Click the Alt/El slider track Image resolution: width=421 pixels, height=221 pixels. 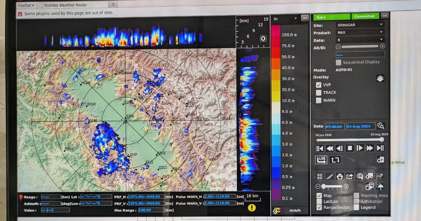click(360, 46)
